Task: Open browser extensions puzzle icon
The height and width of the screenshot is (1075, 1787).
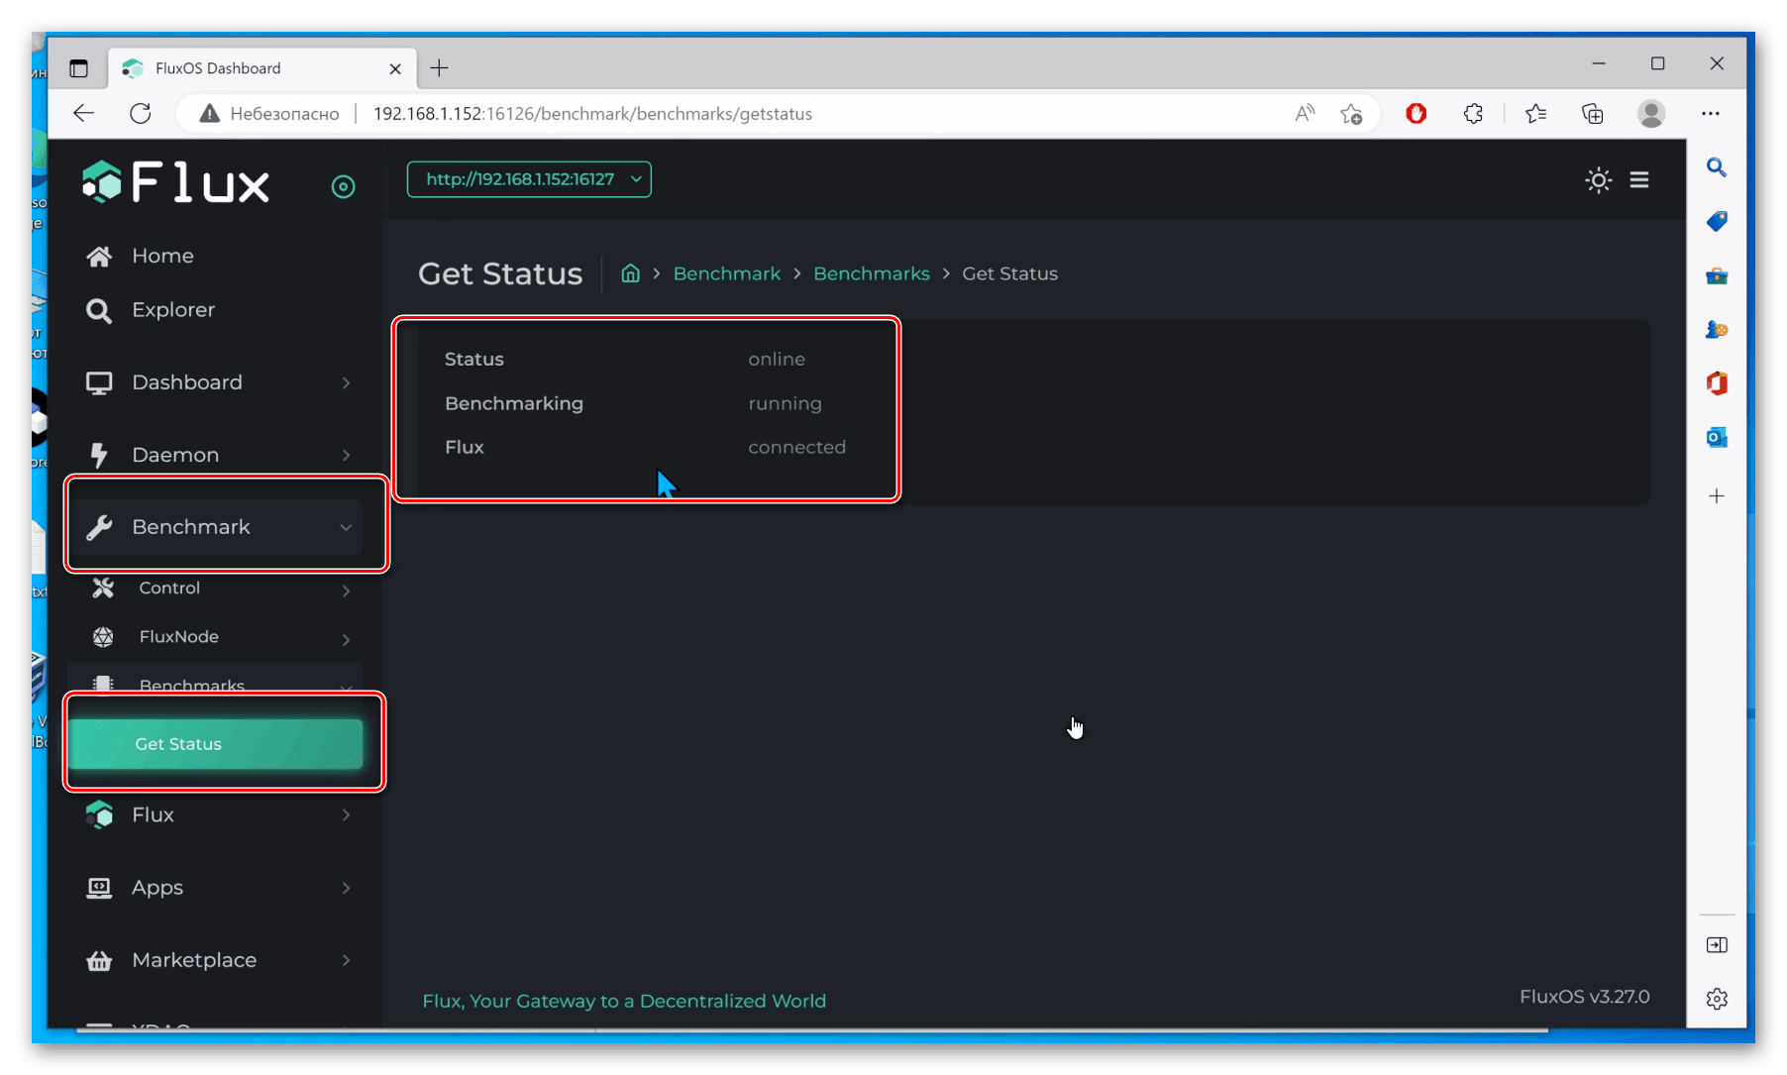Action: click(1473, 114)
